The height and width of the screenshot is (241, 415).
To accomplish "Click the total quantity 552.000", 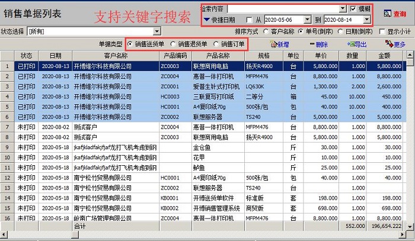I will [x=355, y=226].
